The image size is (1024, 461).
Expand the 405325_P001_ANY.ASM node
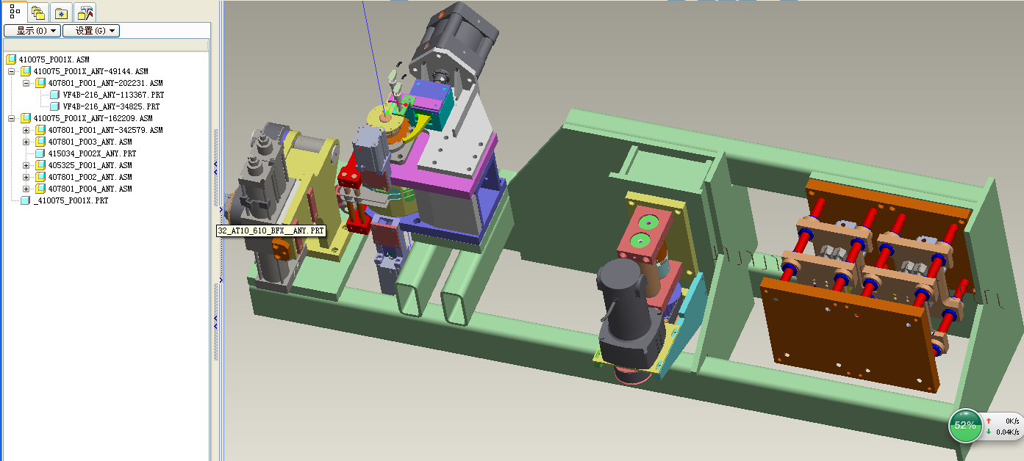pos(26,165)
